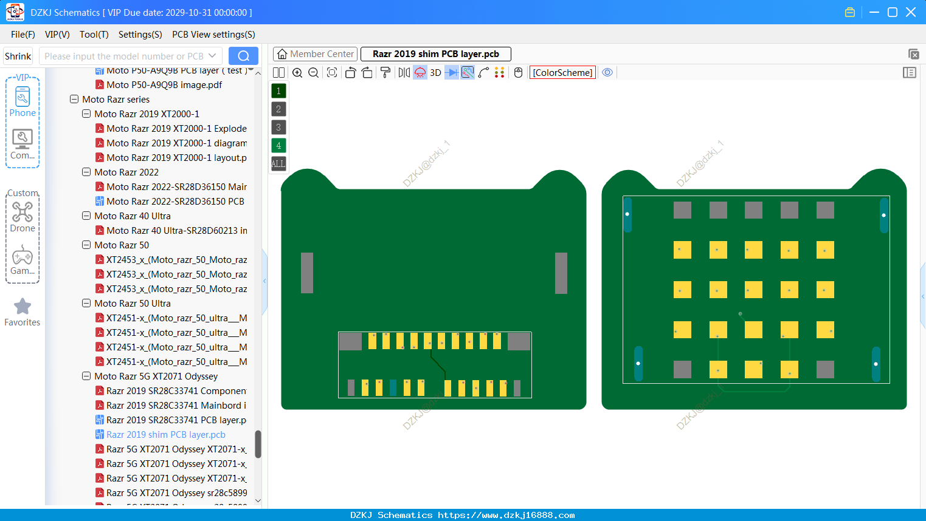
Task: Open Moto Razr 2022-SR28D36150 PCB file
Action: tap(170, 201)
